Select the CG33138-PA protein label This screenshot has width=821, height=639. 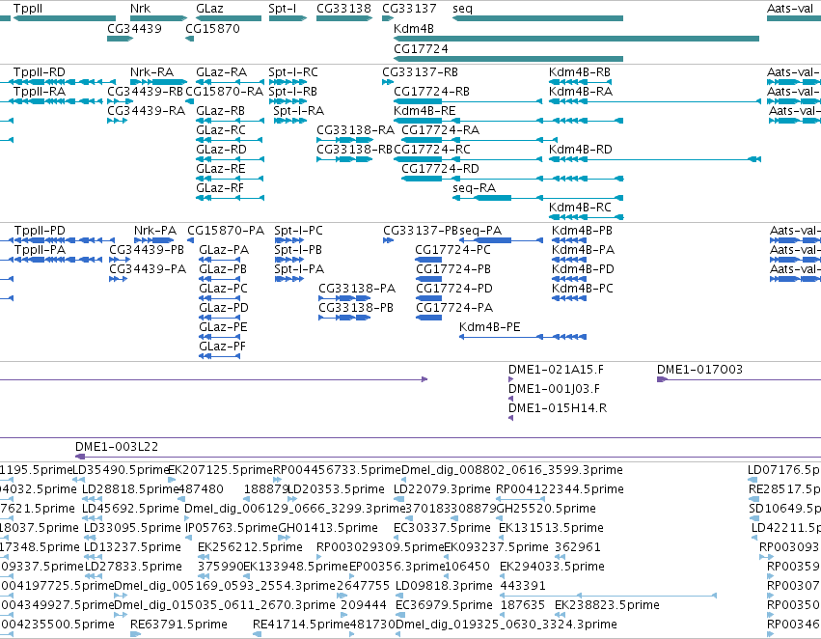coord(357,289)
